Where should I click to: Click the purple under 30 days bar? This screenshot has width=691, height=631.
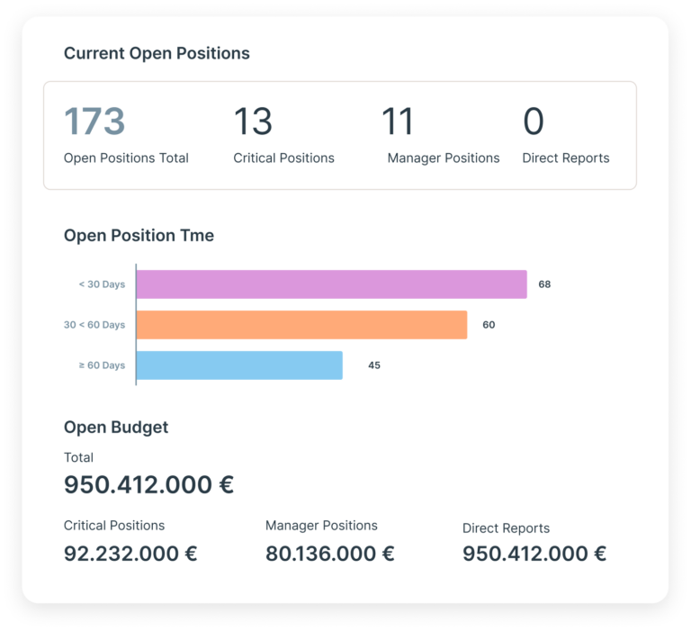[331, 284]
